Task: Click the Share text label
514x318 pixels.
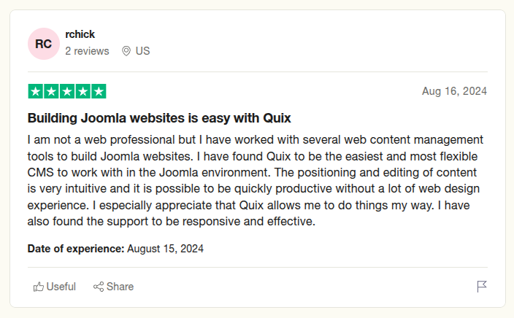Action: click(x=120, y=287)
